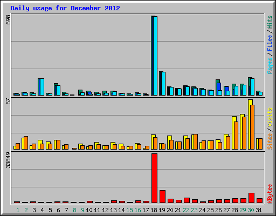
Task: Click the cyan Pages bar for day 6
Action: tap(58, 90)
